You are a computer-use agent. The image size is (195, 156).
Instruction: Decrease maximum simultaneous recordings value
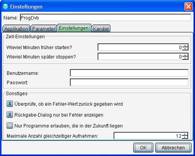point(185,137)
